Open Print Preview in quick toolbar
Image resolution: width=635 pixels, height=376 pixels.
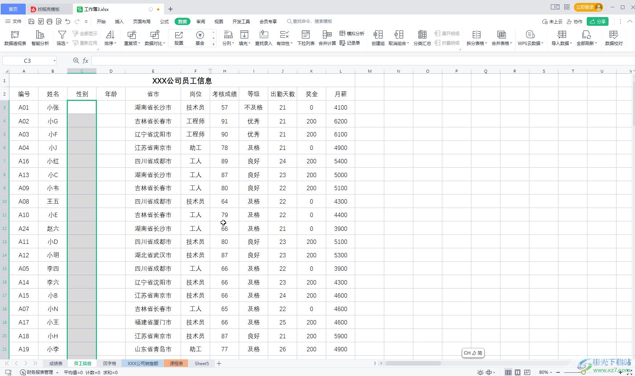pyautogui.click(x=58, y=21)
